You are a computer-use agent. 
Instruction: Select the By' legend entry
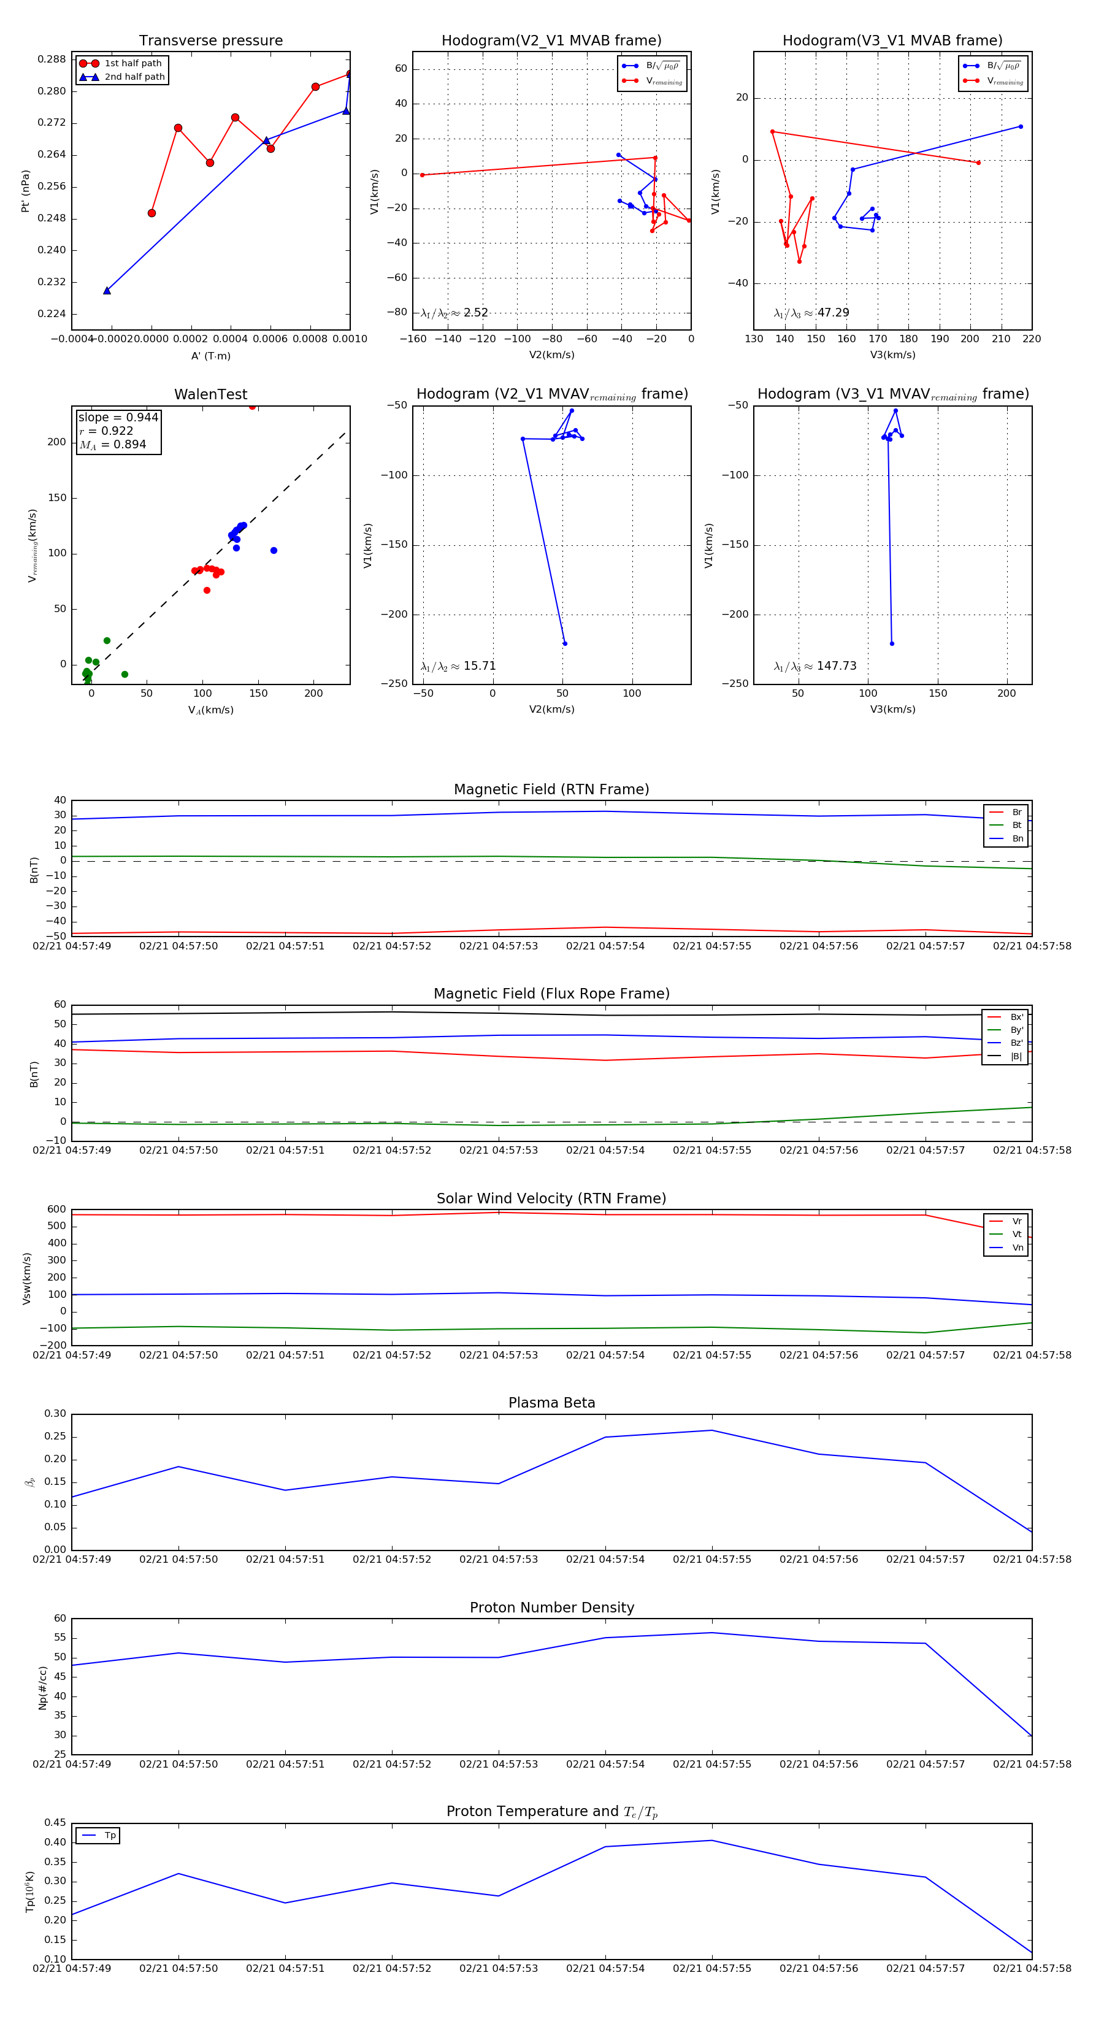point(1005,1030)
